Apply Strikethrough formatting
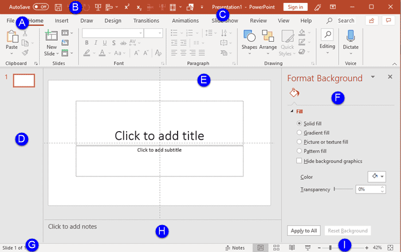Viewport: 401px width, 252px height. 123,43
